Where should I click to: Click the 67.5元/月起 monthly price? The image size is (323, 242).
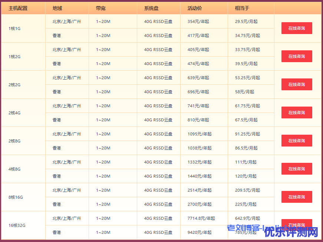pos(246,120)
